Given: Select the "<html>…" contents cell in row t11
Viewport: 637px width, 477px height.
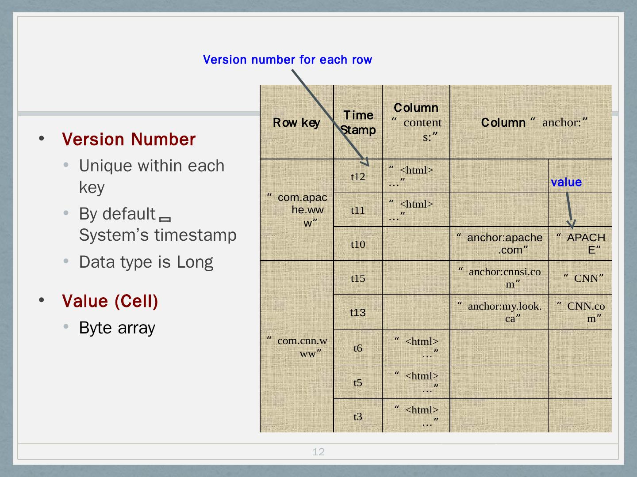Looking at the screenshot, I should [416, 210].
